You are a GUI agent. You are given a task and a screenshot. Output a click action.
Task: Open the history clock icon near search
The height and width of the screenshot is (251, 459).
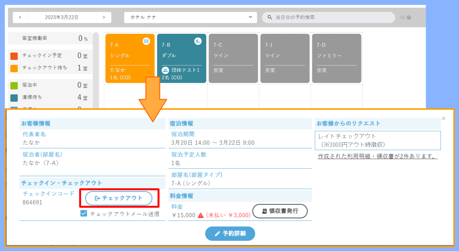(402, 18)
